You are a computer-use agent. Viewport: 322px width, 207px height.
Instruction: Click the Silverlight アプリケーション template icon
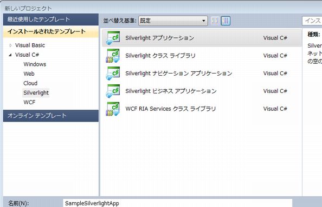113,38
